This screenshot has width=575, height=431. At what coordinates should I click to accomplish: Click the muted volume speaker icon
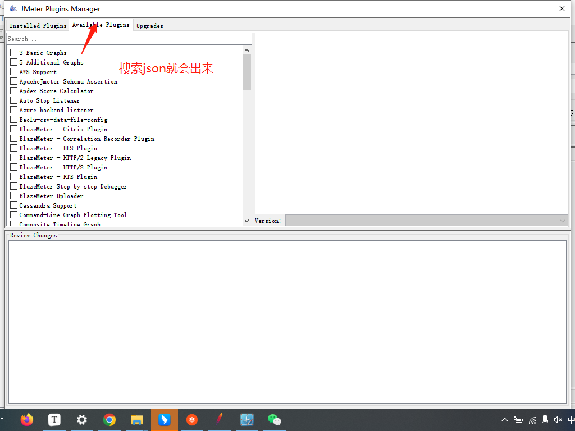pyautogui.click(x=558, y=420)
